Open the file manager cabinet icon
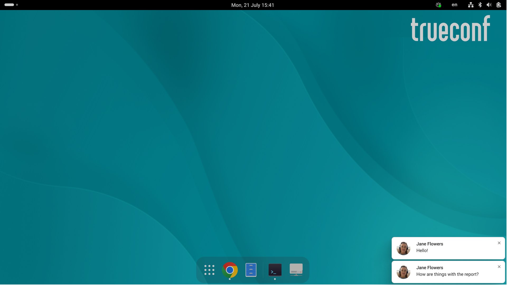The image size is (507, 285). [x=251, y=270]
